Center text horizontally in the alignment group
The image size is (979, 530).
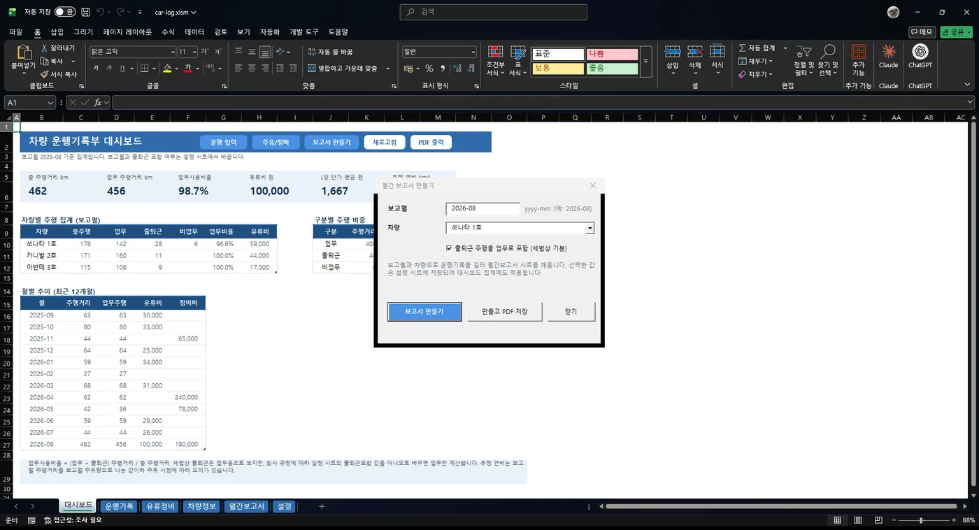tap(252, 69)
